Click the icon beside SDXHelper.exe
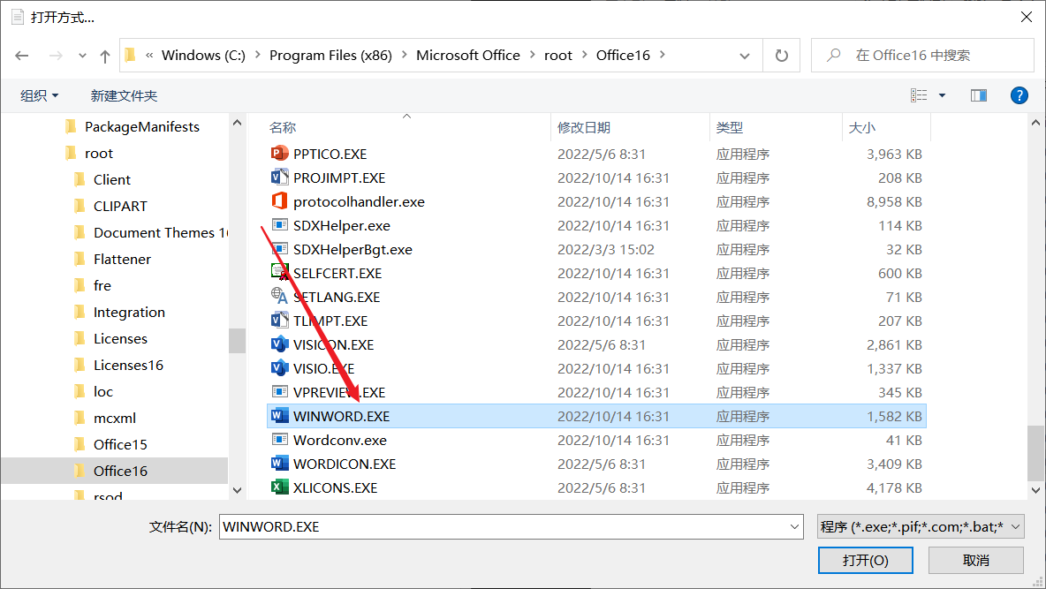 [279, 225]
